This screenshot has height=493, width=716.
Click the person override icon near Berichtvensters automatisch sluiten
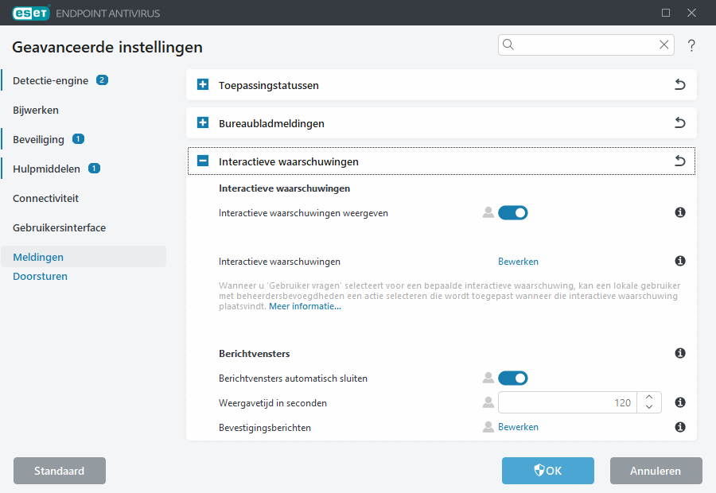pos(488,378)
